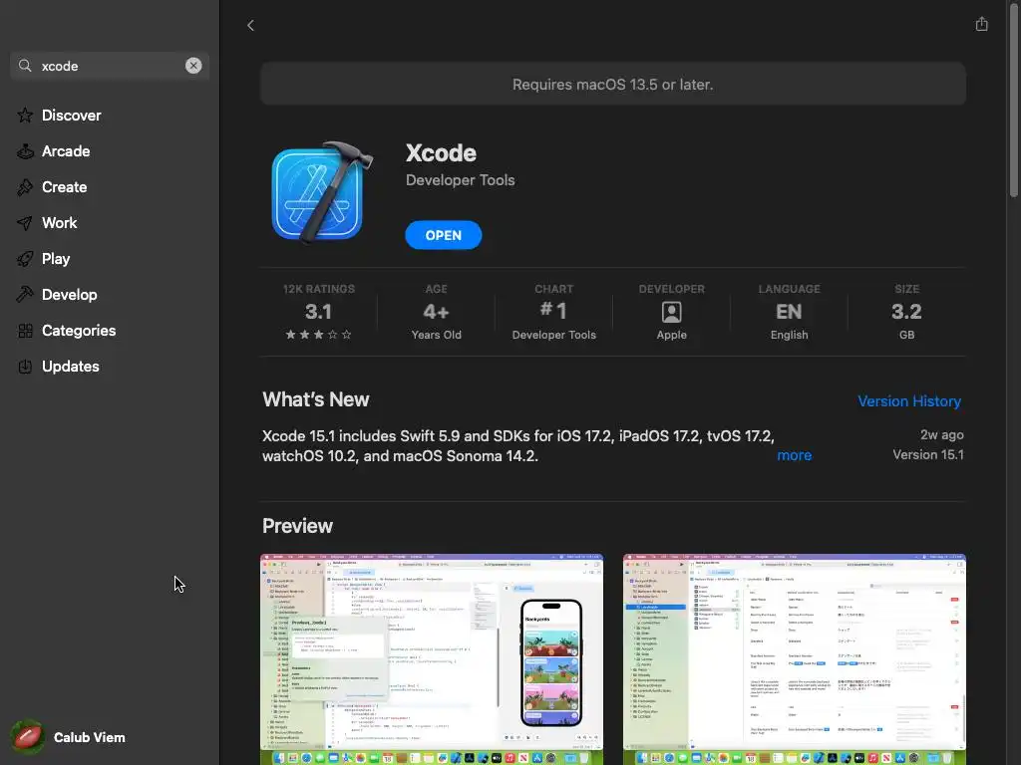
Task: Open Xcode with the OPEN button
Action: tap(444, 235)
